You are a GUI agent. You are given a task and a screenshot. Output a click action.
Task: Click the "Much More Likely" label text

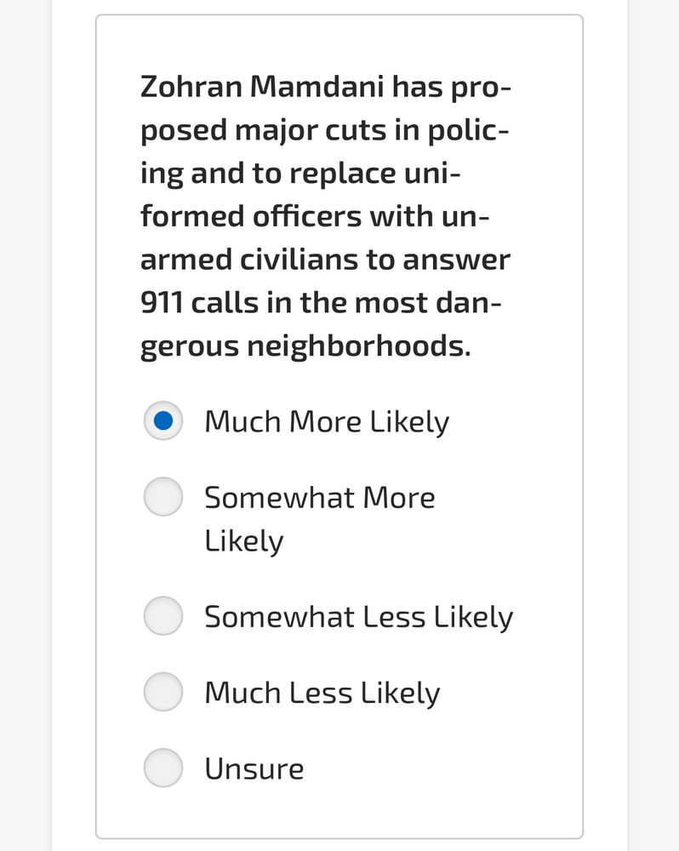pos(327,422)
